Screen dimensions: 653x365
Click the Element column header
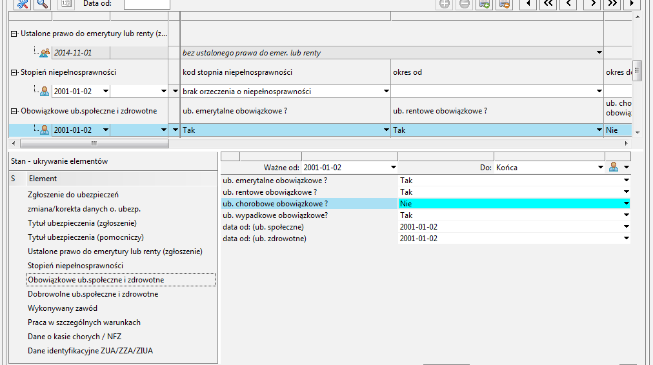click(x=43, y=179)
